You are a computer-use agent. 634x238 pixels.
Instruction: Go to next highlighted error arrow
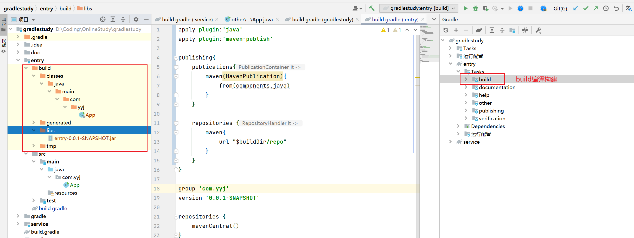click(x=415, y=30)
